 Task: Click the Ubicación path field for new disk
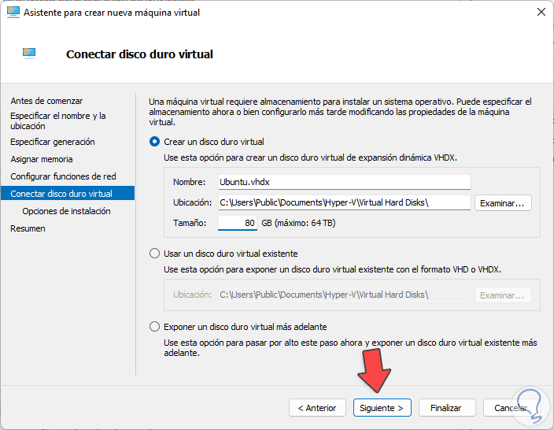tap(343, 202)
